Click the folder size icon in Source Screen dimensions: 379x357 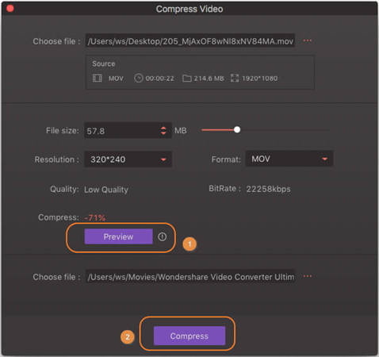(187, 79)
